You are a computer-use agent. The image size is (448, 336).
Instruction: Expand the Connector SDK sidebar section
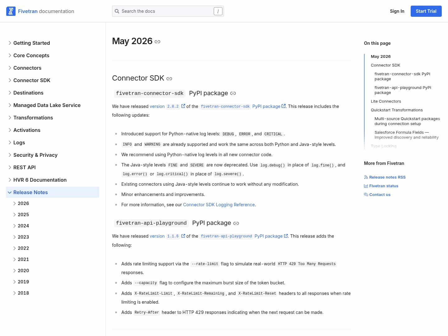(x=10, y=80)
